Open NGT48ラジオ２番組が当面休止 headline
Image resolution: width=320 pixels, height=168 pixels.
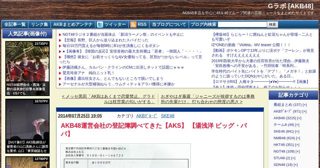point(123,34)
